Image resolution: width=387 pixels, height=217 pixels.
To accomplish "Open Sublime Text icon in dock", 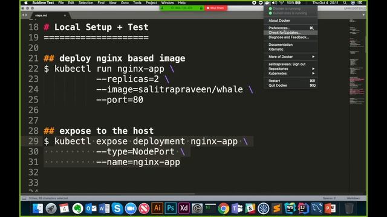I will 277,209.
